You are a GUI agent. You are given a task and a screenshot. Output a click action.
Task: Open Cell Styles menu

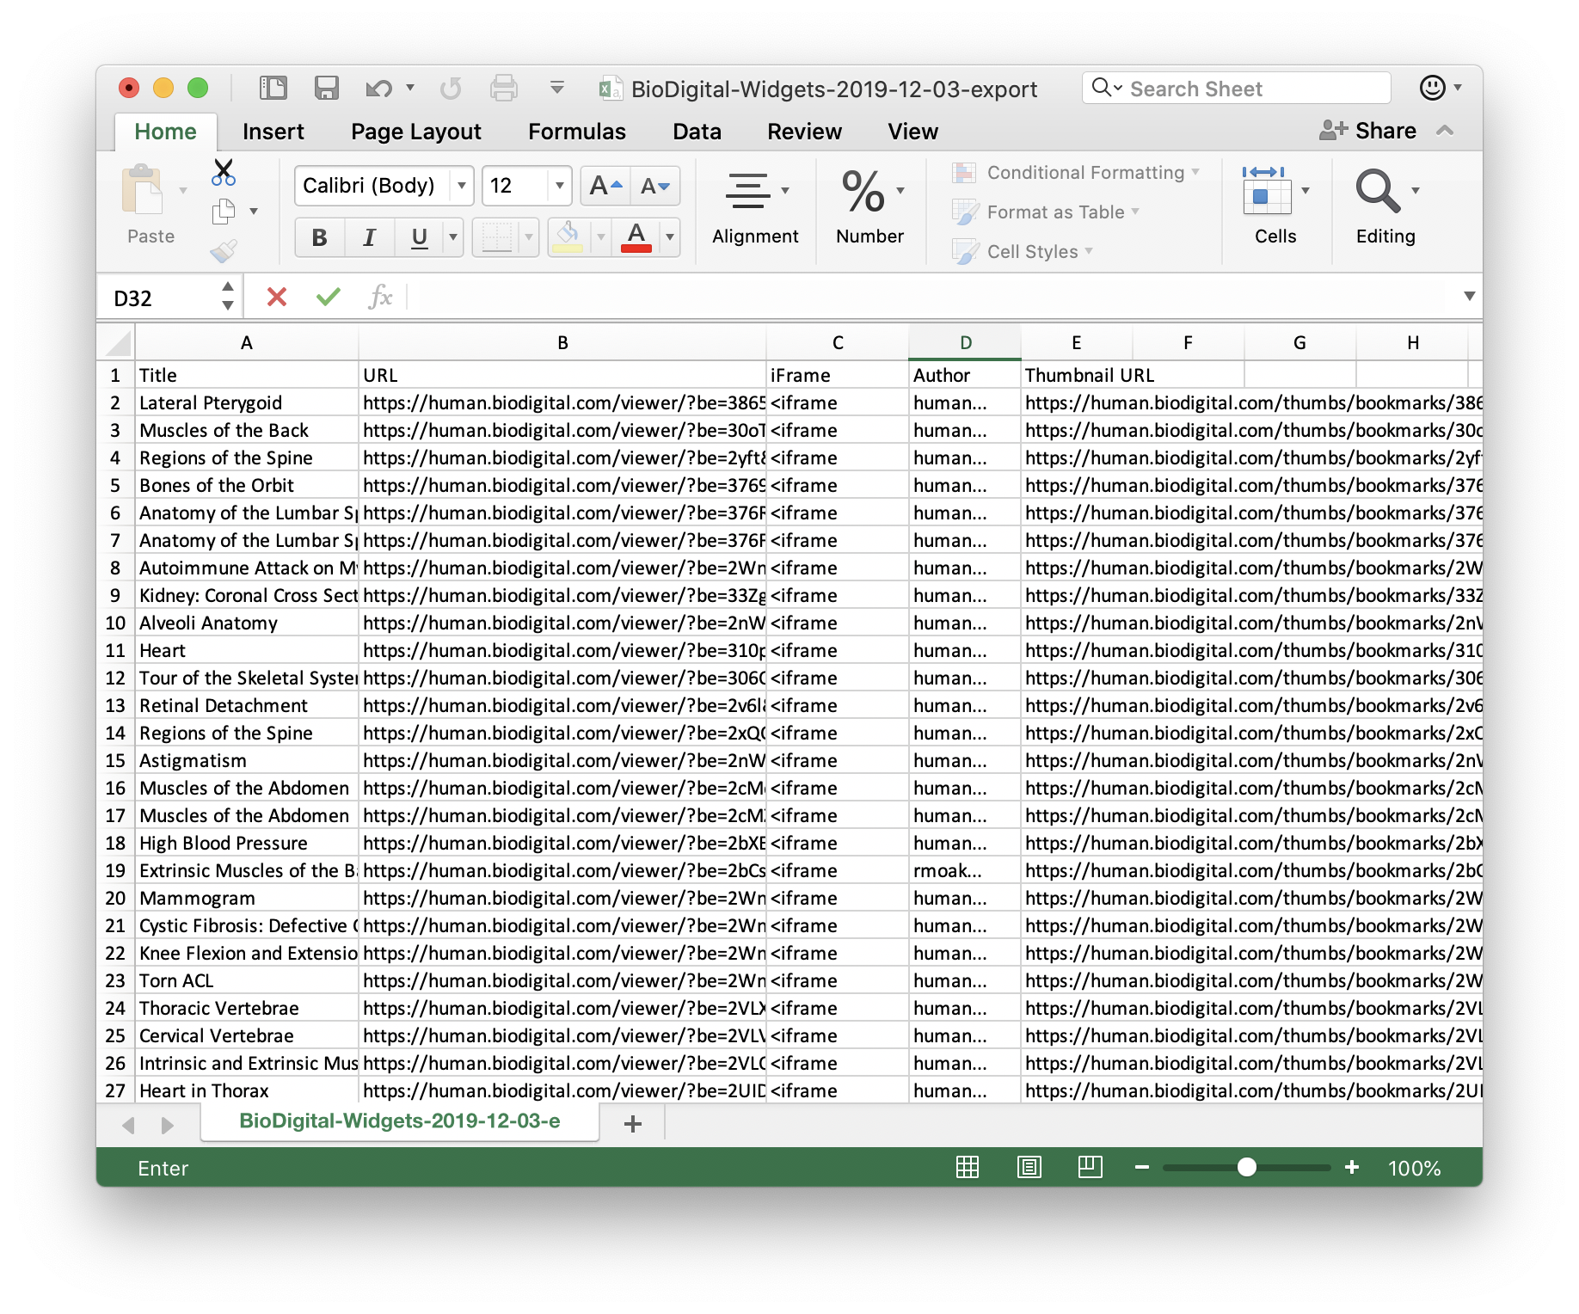click(x=1023, y=252)
